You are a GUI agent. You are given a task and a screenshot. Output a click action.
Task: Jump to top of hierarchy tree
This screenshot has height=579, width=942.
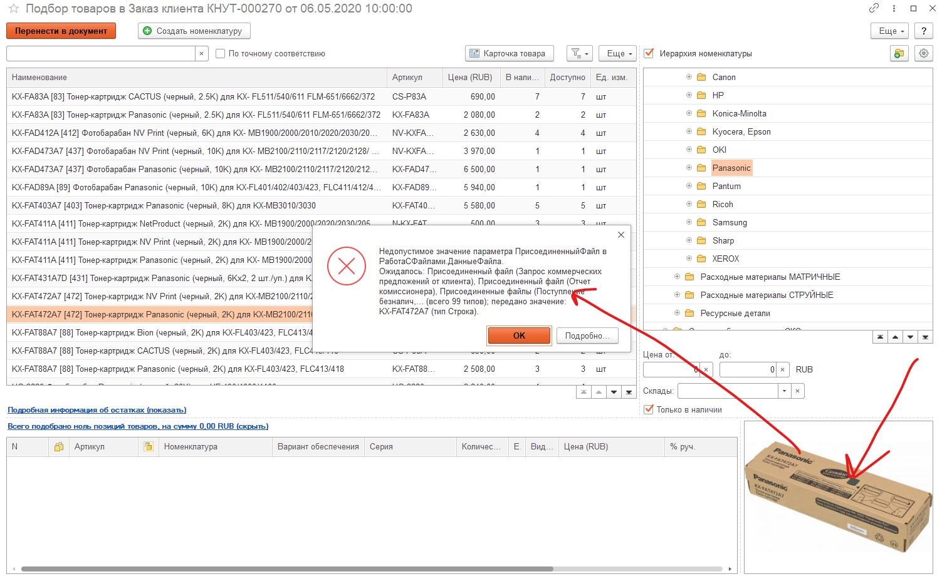pos(880,337)
